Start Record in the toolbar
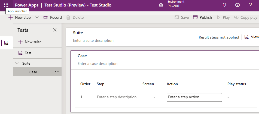The width and height of the screenshot is (259, 114). point(53,17)
